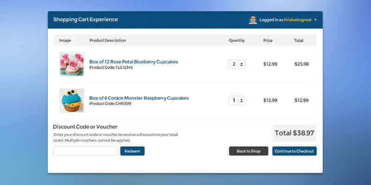The image size is (371, 185).
Task: Open the account dropdown arrow beside username
Action: pyautogui.click(x=315, y=20)
